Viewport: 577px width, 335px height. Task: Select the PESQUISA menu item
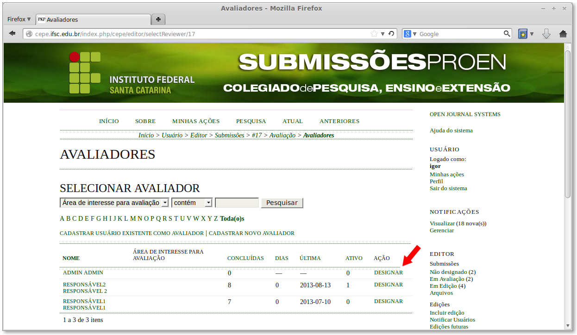tap(251, 121)
